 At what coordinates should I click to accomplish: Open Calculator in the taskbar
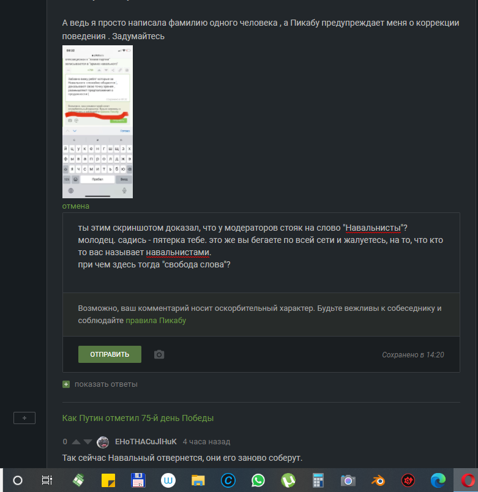318,480
